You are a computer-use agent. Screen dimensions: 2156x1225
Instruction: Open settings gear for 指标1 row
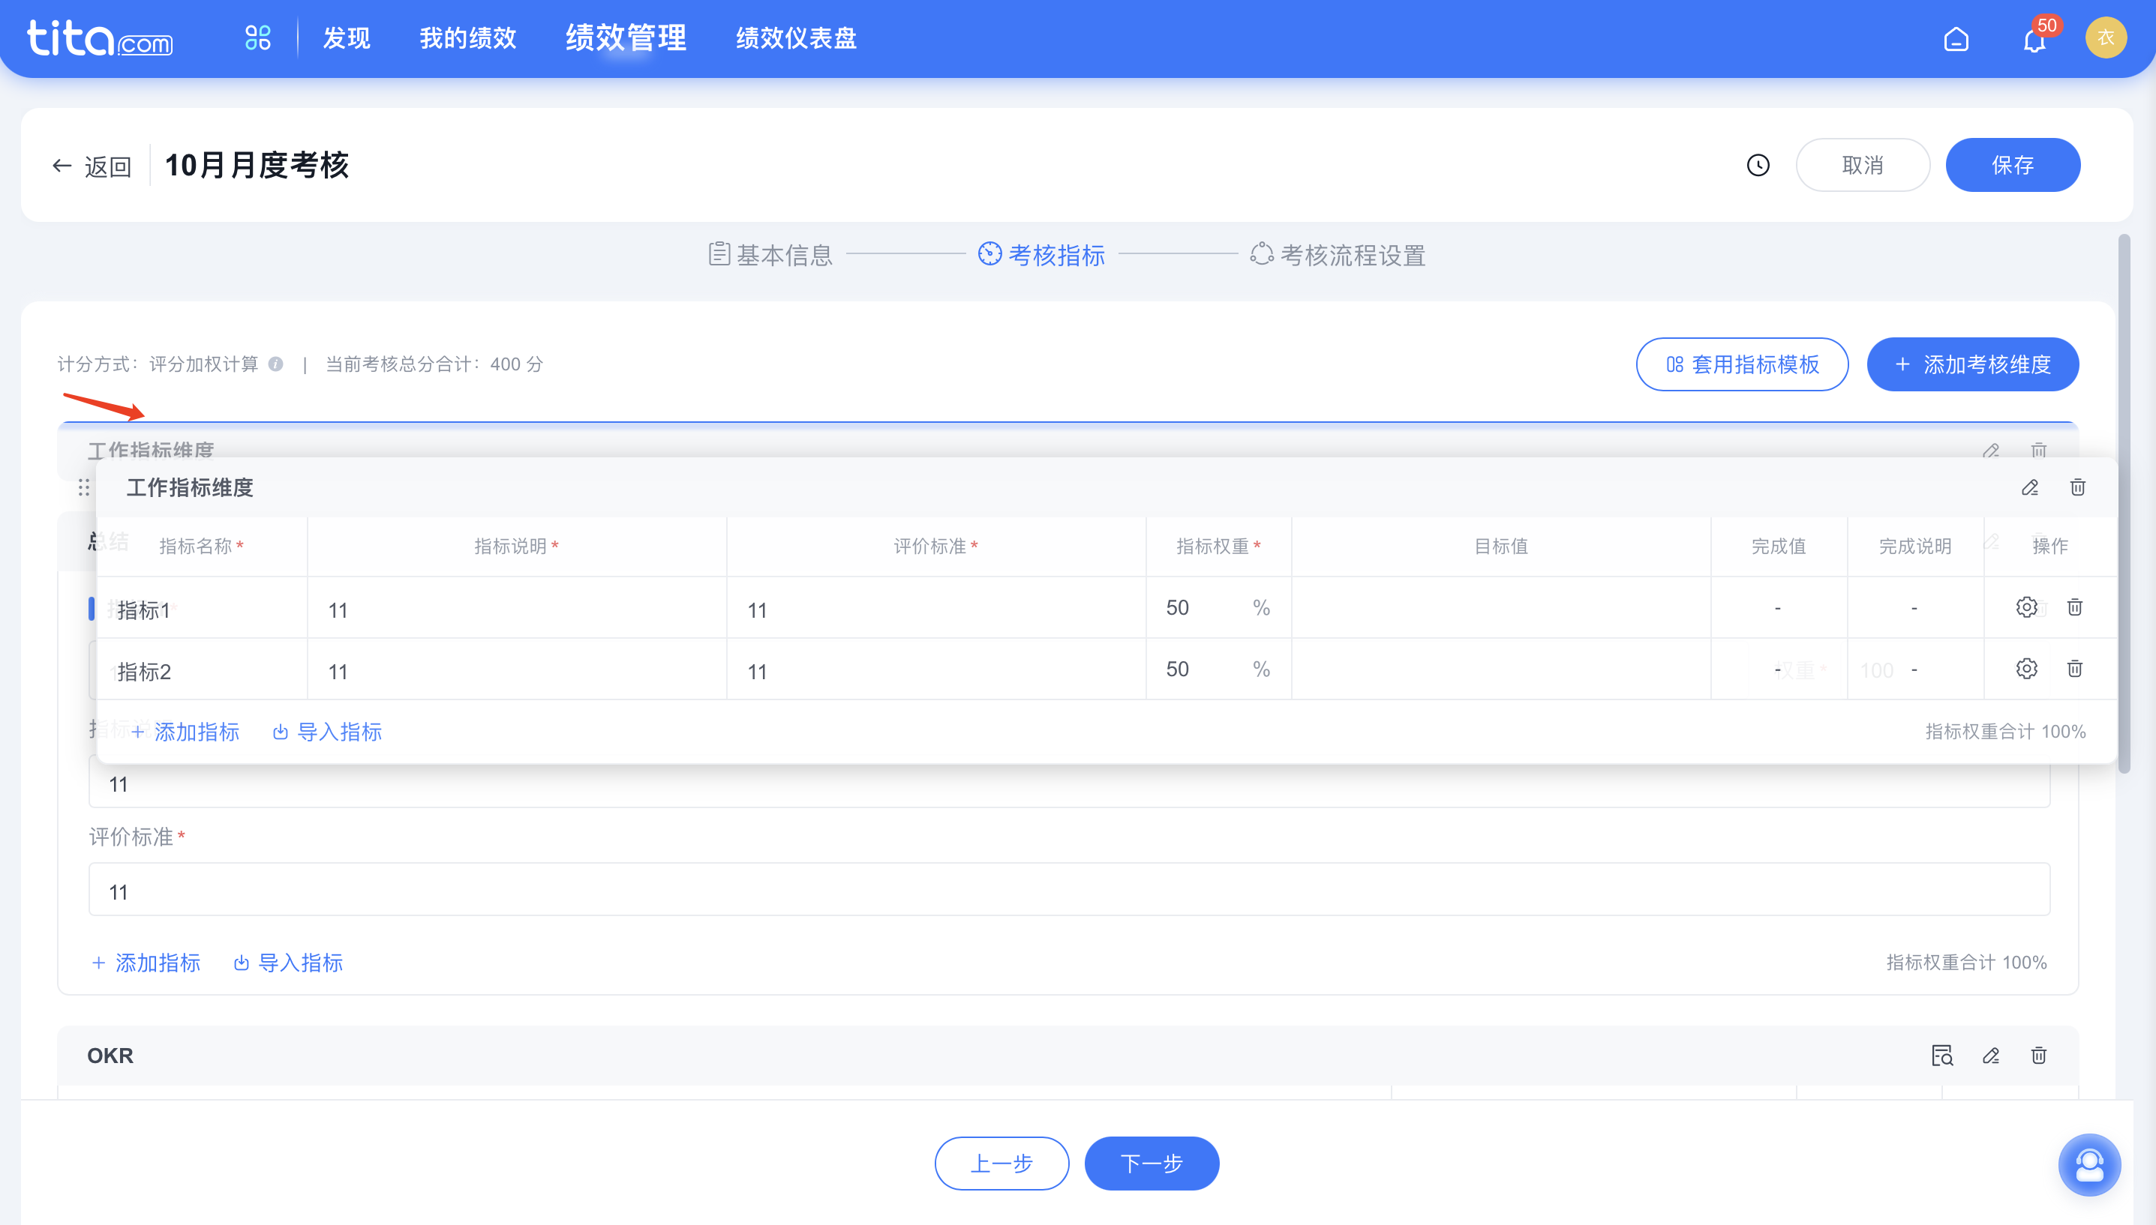tap(2026, 607)
